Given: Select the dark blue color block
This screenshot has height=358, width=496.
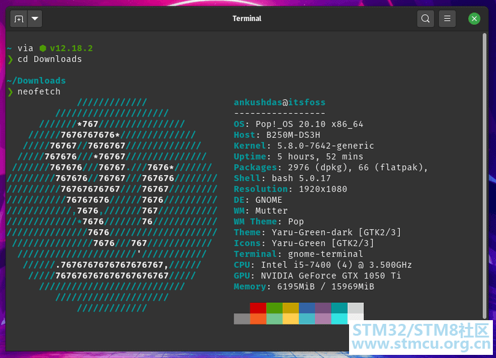Looking at the screenshot, I should pyautogui.click(x=307, y=308).
